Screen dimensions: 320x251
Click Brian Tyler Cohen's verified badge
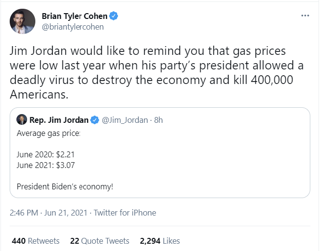click(114, 17)
